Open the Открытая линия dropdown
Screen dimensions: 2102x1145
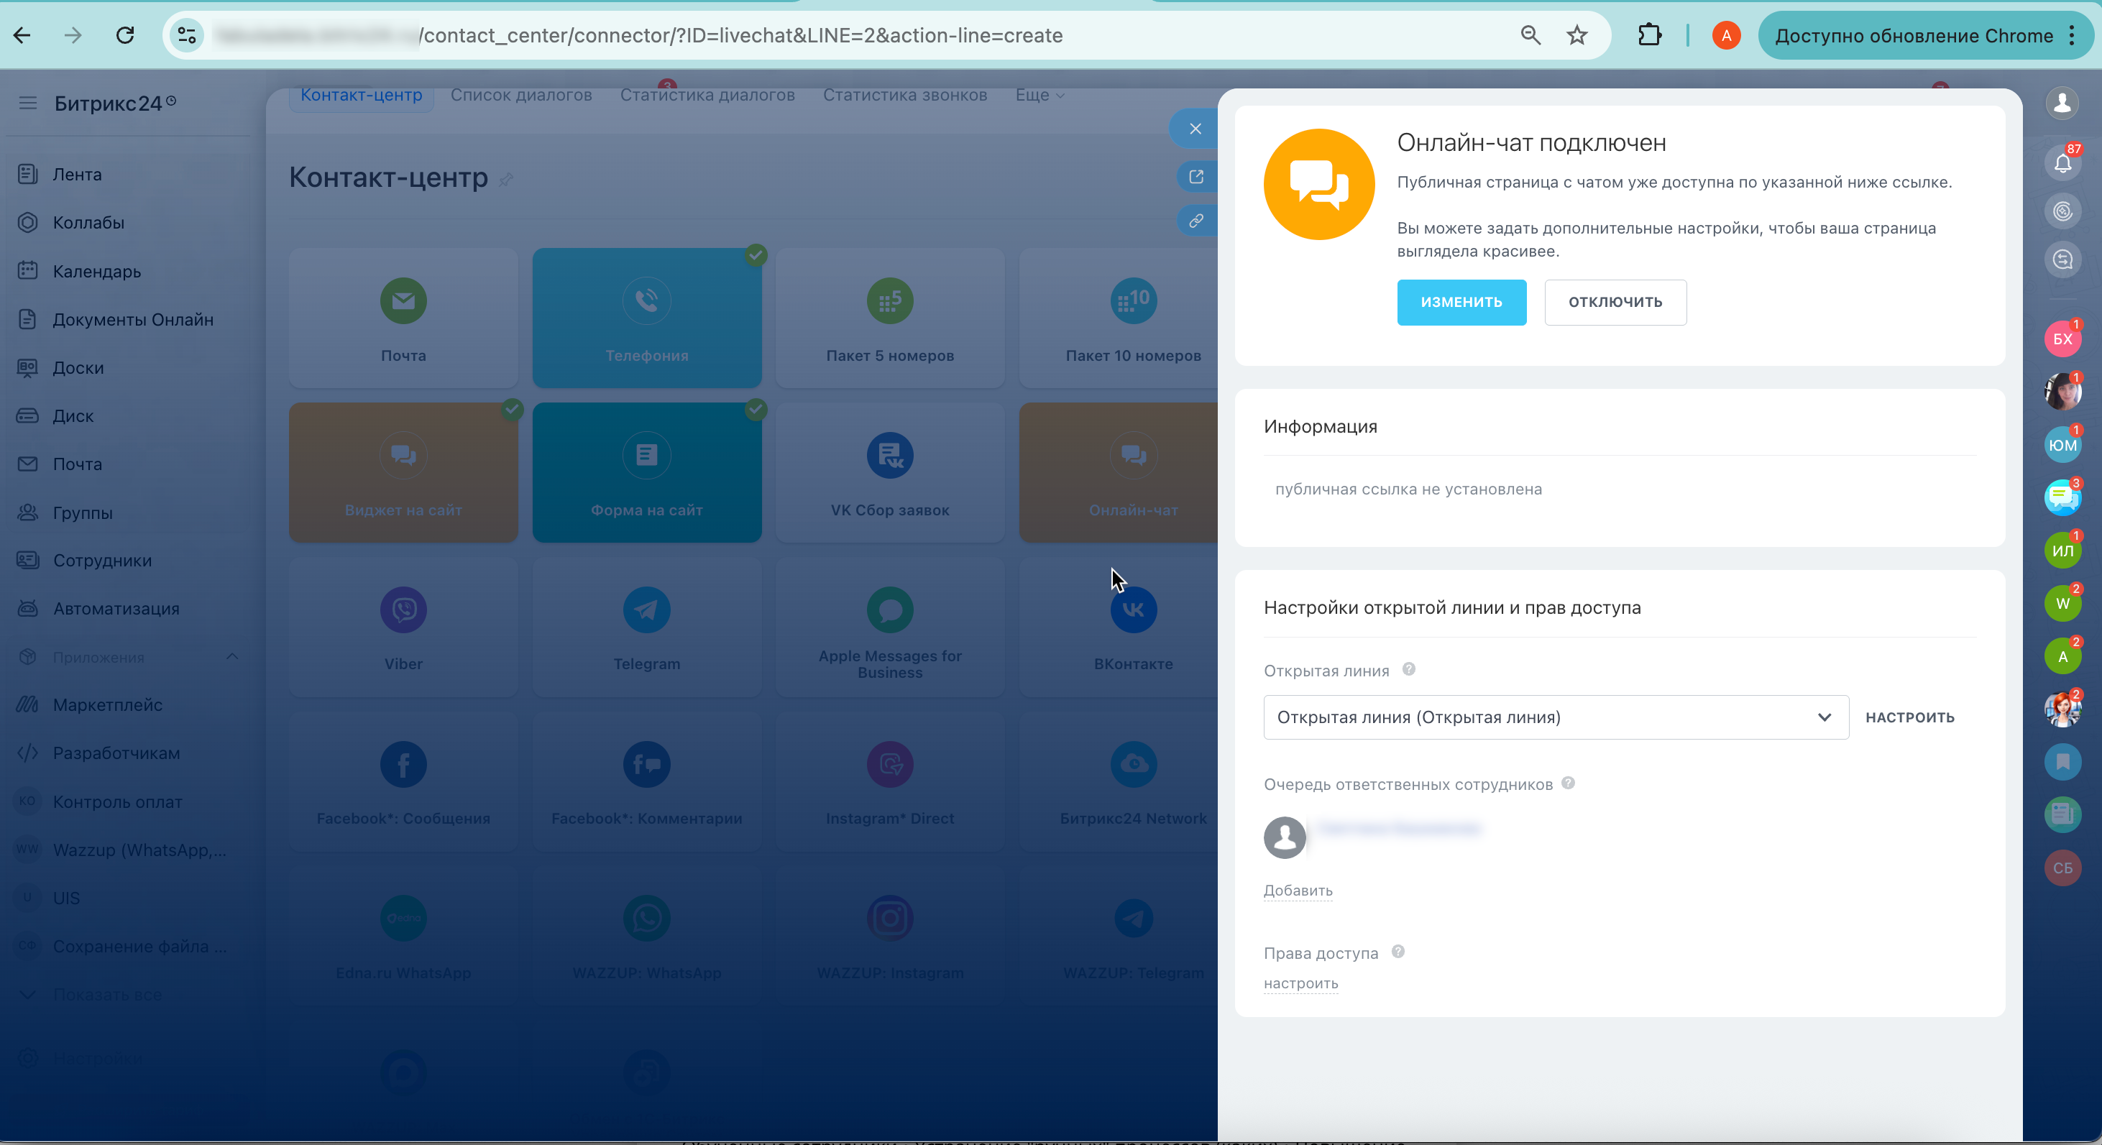pyautogui.click(x=1555, y=717)
